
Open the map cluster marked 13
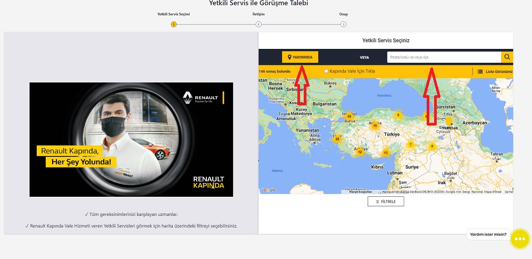click(385, 153)
